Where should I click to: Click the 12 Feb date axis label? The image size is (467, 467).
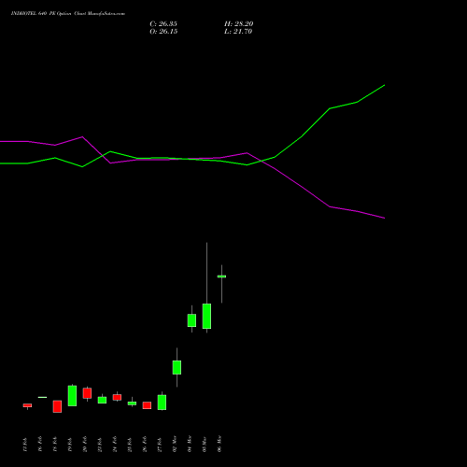click(x=25, y=445)
